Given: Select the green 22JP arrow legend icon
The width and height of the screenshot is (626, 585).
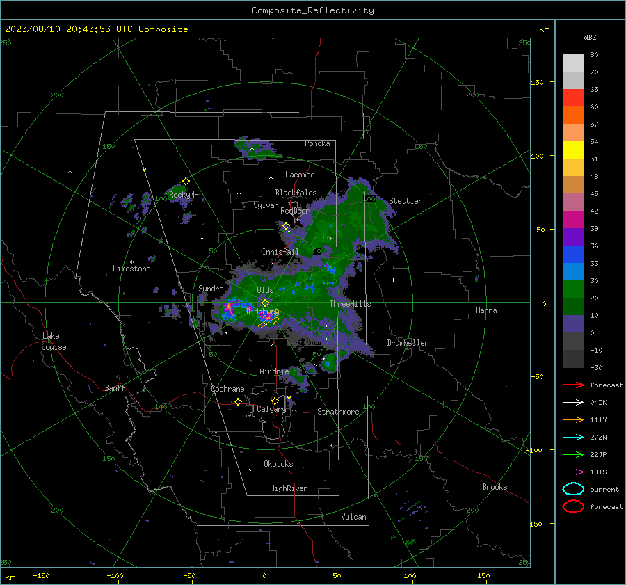Looking at the screenshot, I should point(573,454).
